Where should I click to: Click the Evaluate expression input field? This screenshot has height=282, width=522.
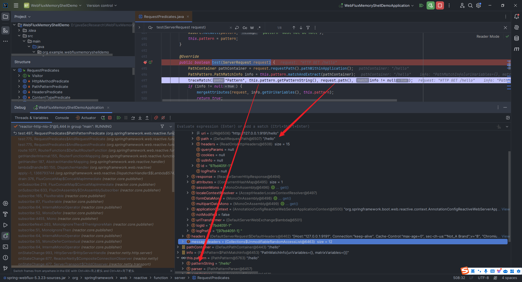334,126
